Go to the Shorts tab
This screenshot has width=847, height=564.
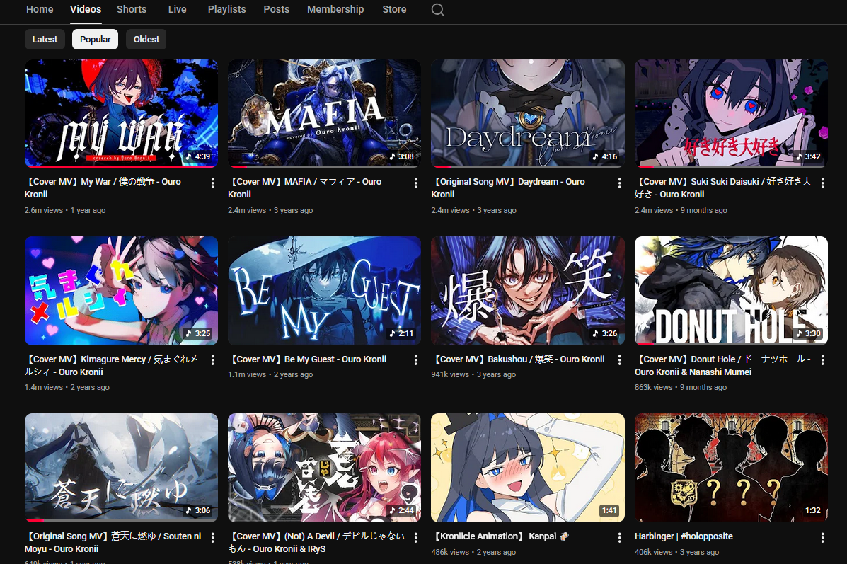[132, 9]
